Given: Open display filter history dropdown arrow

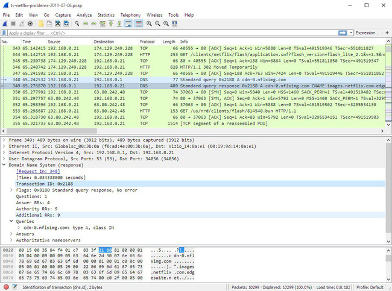Looking at the screenshot, I should [351, 33].
